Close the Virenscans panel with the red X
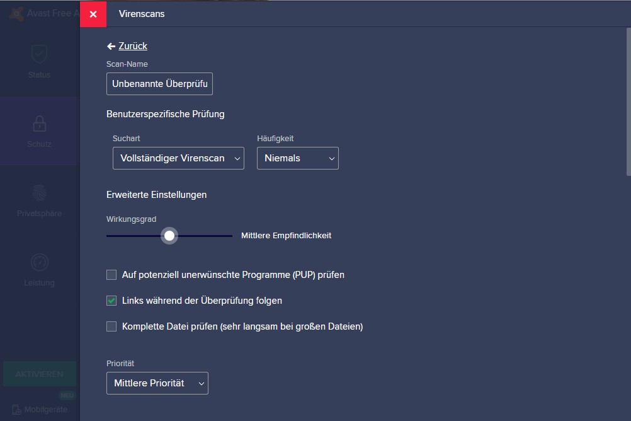 point(93,14)
